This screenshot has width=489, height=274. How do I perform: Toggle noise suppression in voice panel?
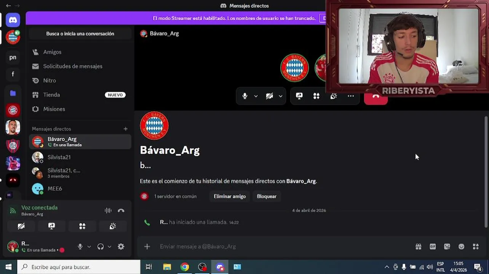108,210
